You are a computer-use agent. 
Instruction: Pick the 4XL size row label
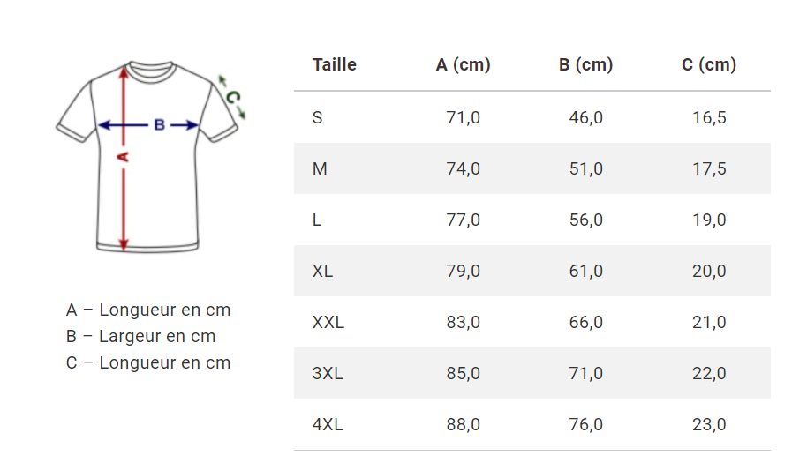point(328,424)
